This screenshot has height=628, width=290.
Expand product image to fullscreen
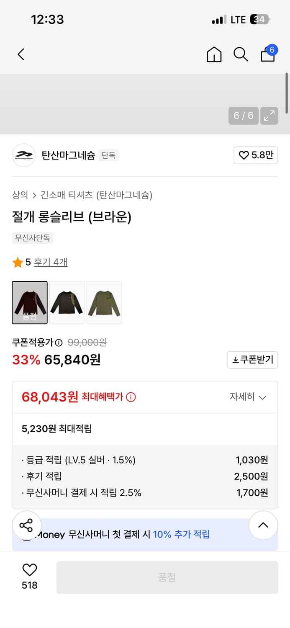point(269,116)
